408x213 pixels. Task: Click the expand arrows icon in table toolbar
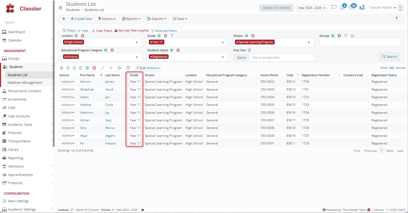tap(103, 68)
